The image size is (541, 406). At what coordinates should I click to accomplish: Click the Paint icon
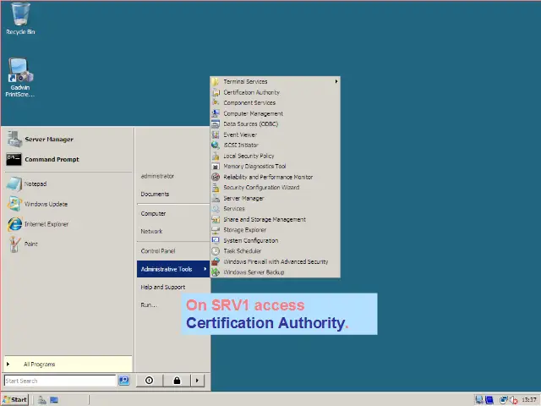tap(14, 244)
